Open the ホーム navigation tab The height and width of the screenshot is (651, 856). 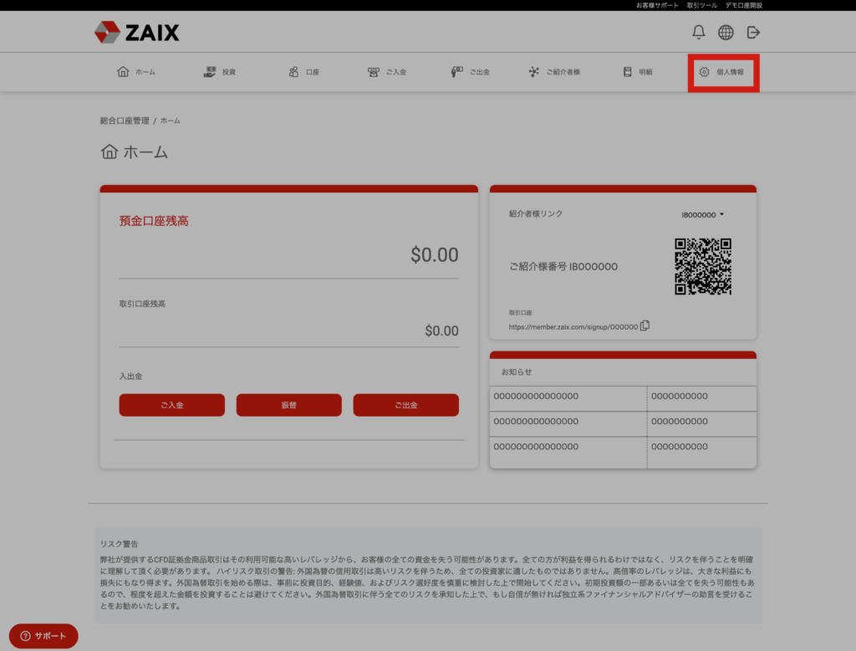[x=136, y=72]
